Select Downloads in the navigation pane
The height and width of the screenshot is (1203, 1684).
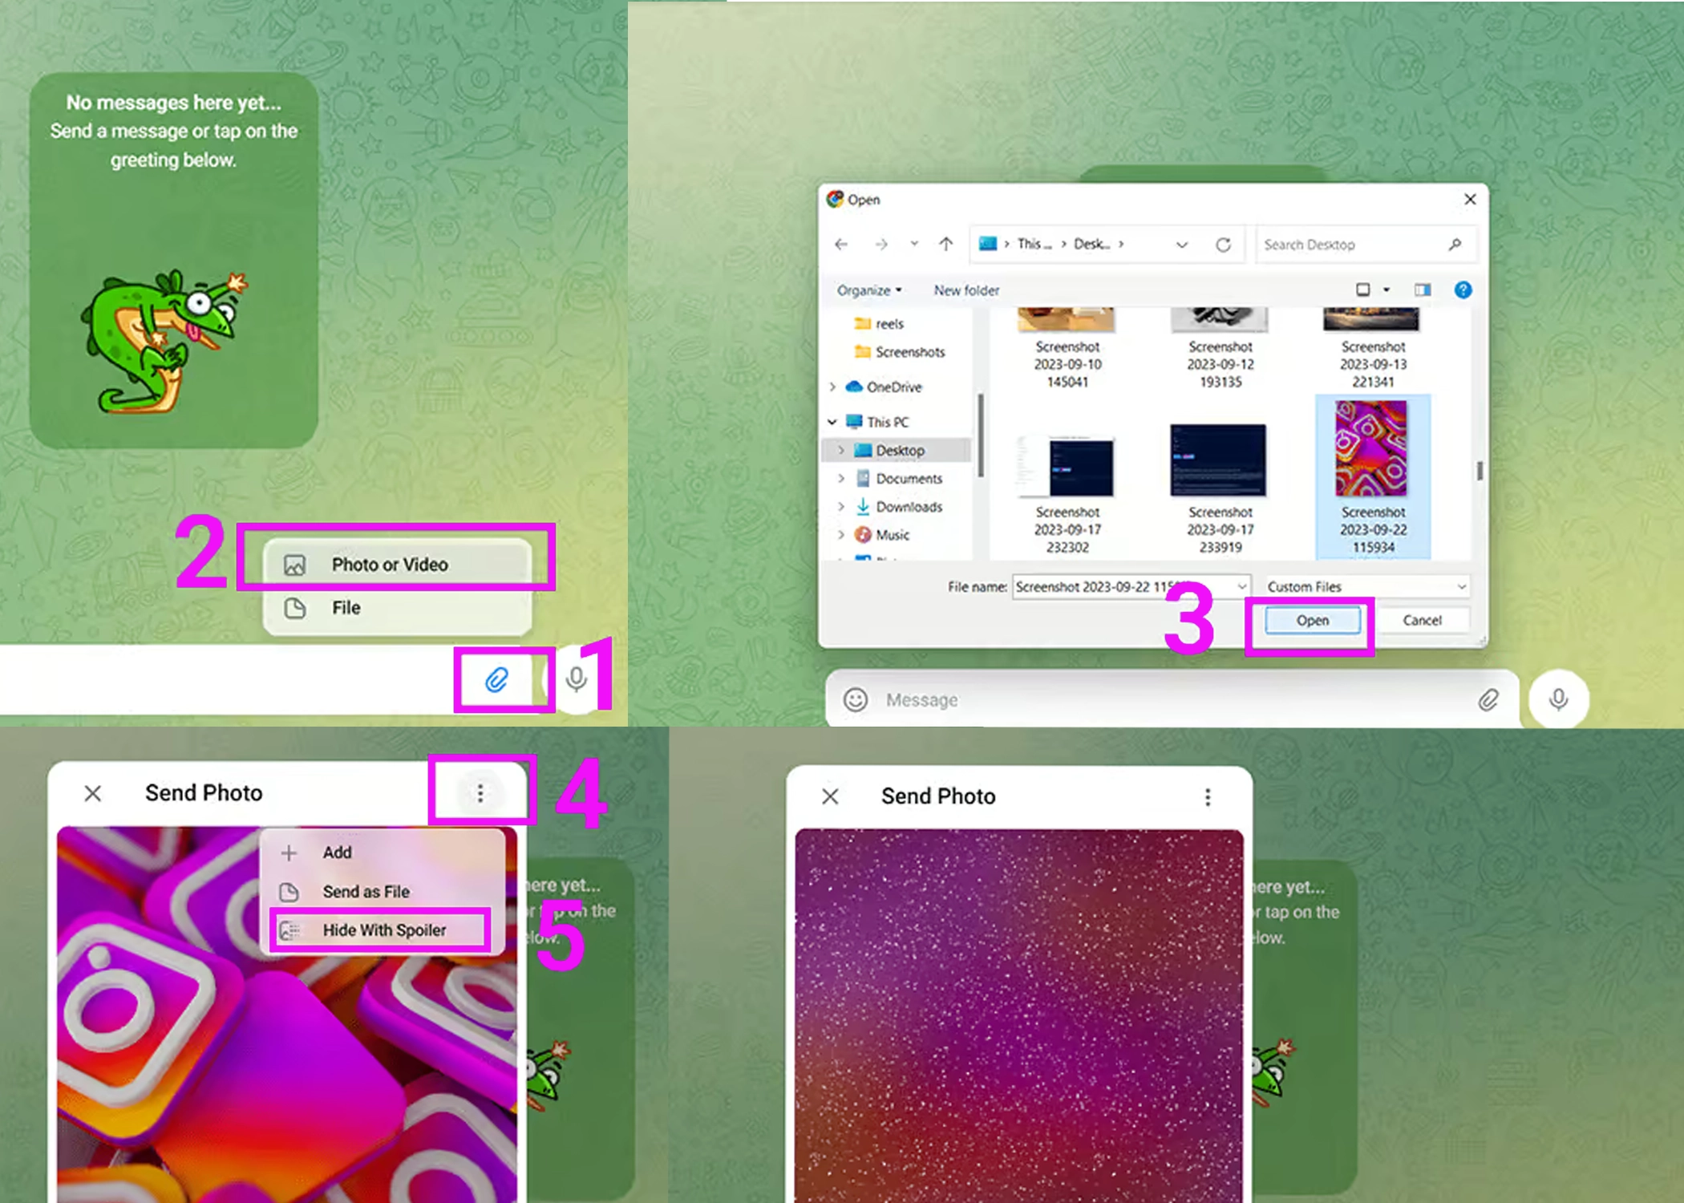899,507
